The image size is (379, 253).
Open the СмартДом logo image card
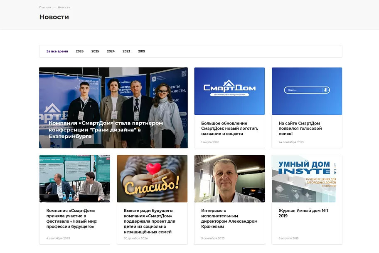(229, 91)
